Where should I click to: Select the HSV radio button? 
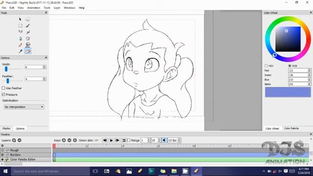click(x=266, y=66)
